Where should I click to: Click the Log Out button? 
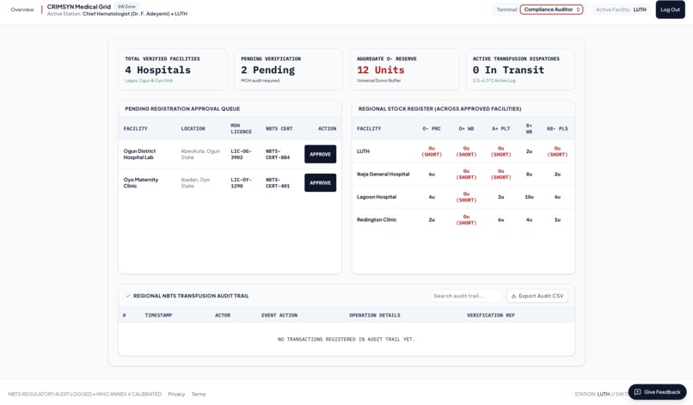pos(670,9)
